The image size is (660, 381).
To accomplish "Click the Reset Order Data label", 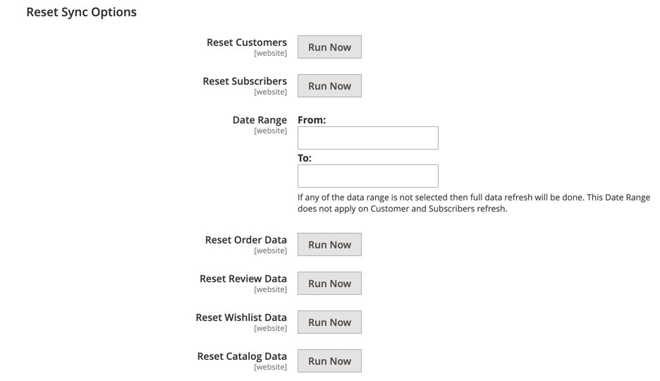I will tap(246, 240).
